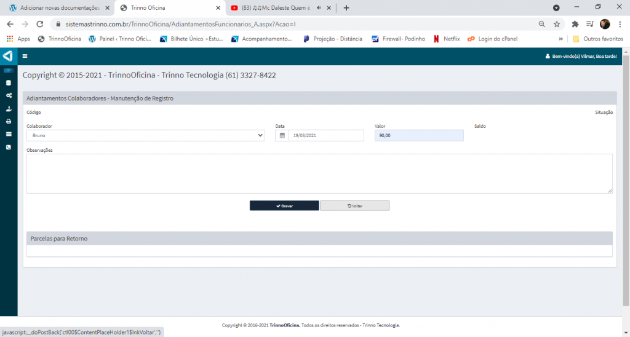Viewport: 630px width, 337px height.
Task: Click the page vertical scrollbar
Action: pyautogui.click(x=626, y=181)
